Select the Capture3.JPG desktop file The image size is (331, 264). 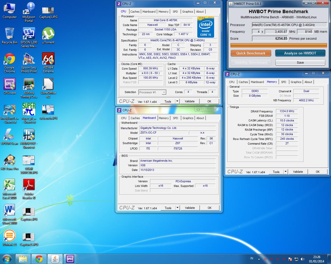pyautogui.click(x=48, y=12)
